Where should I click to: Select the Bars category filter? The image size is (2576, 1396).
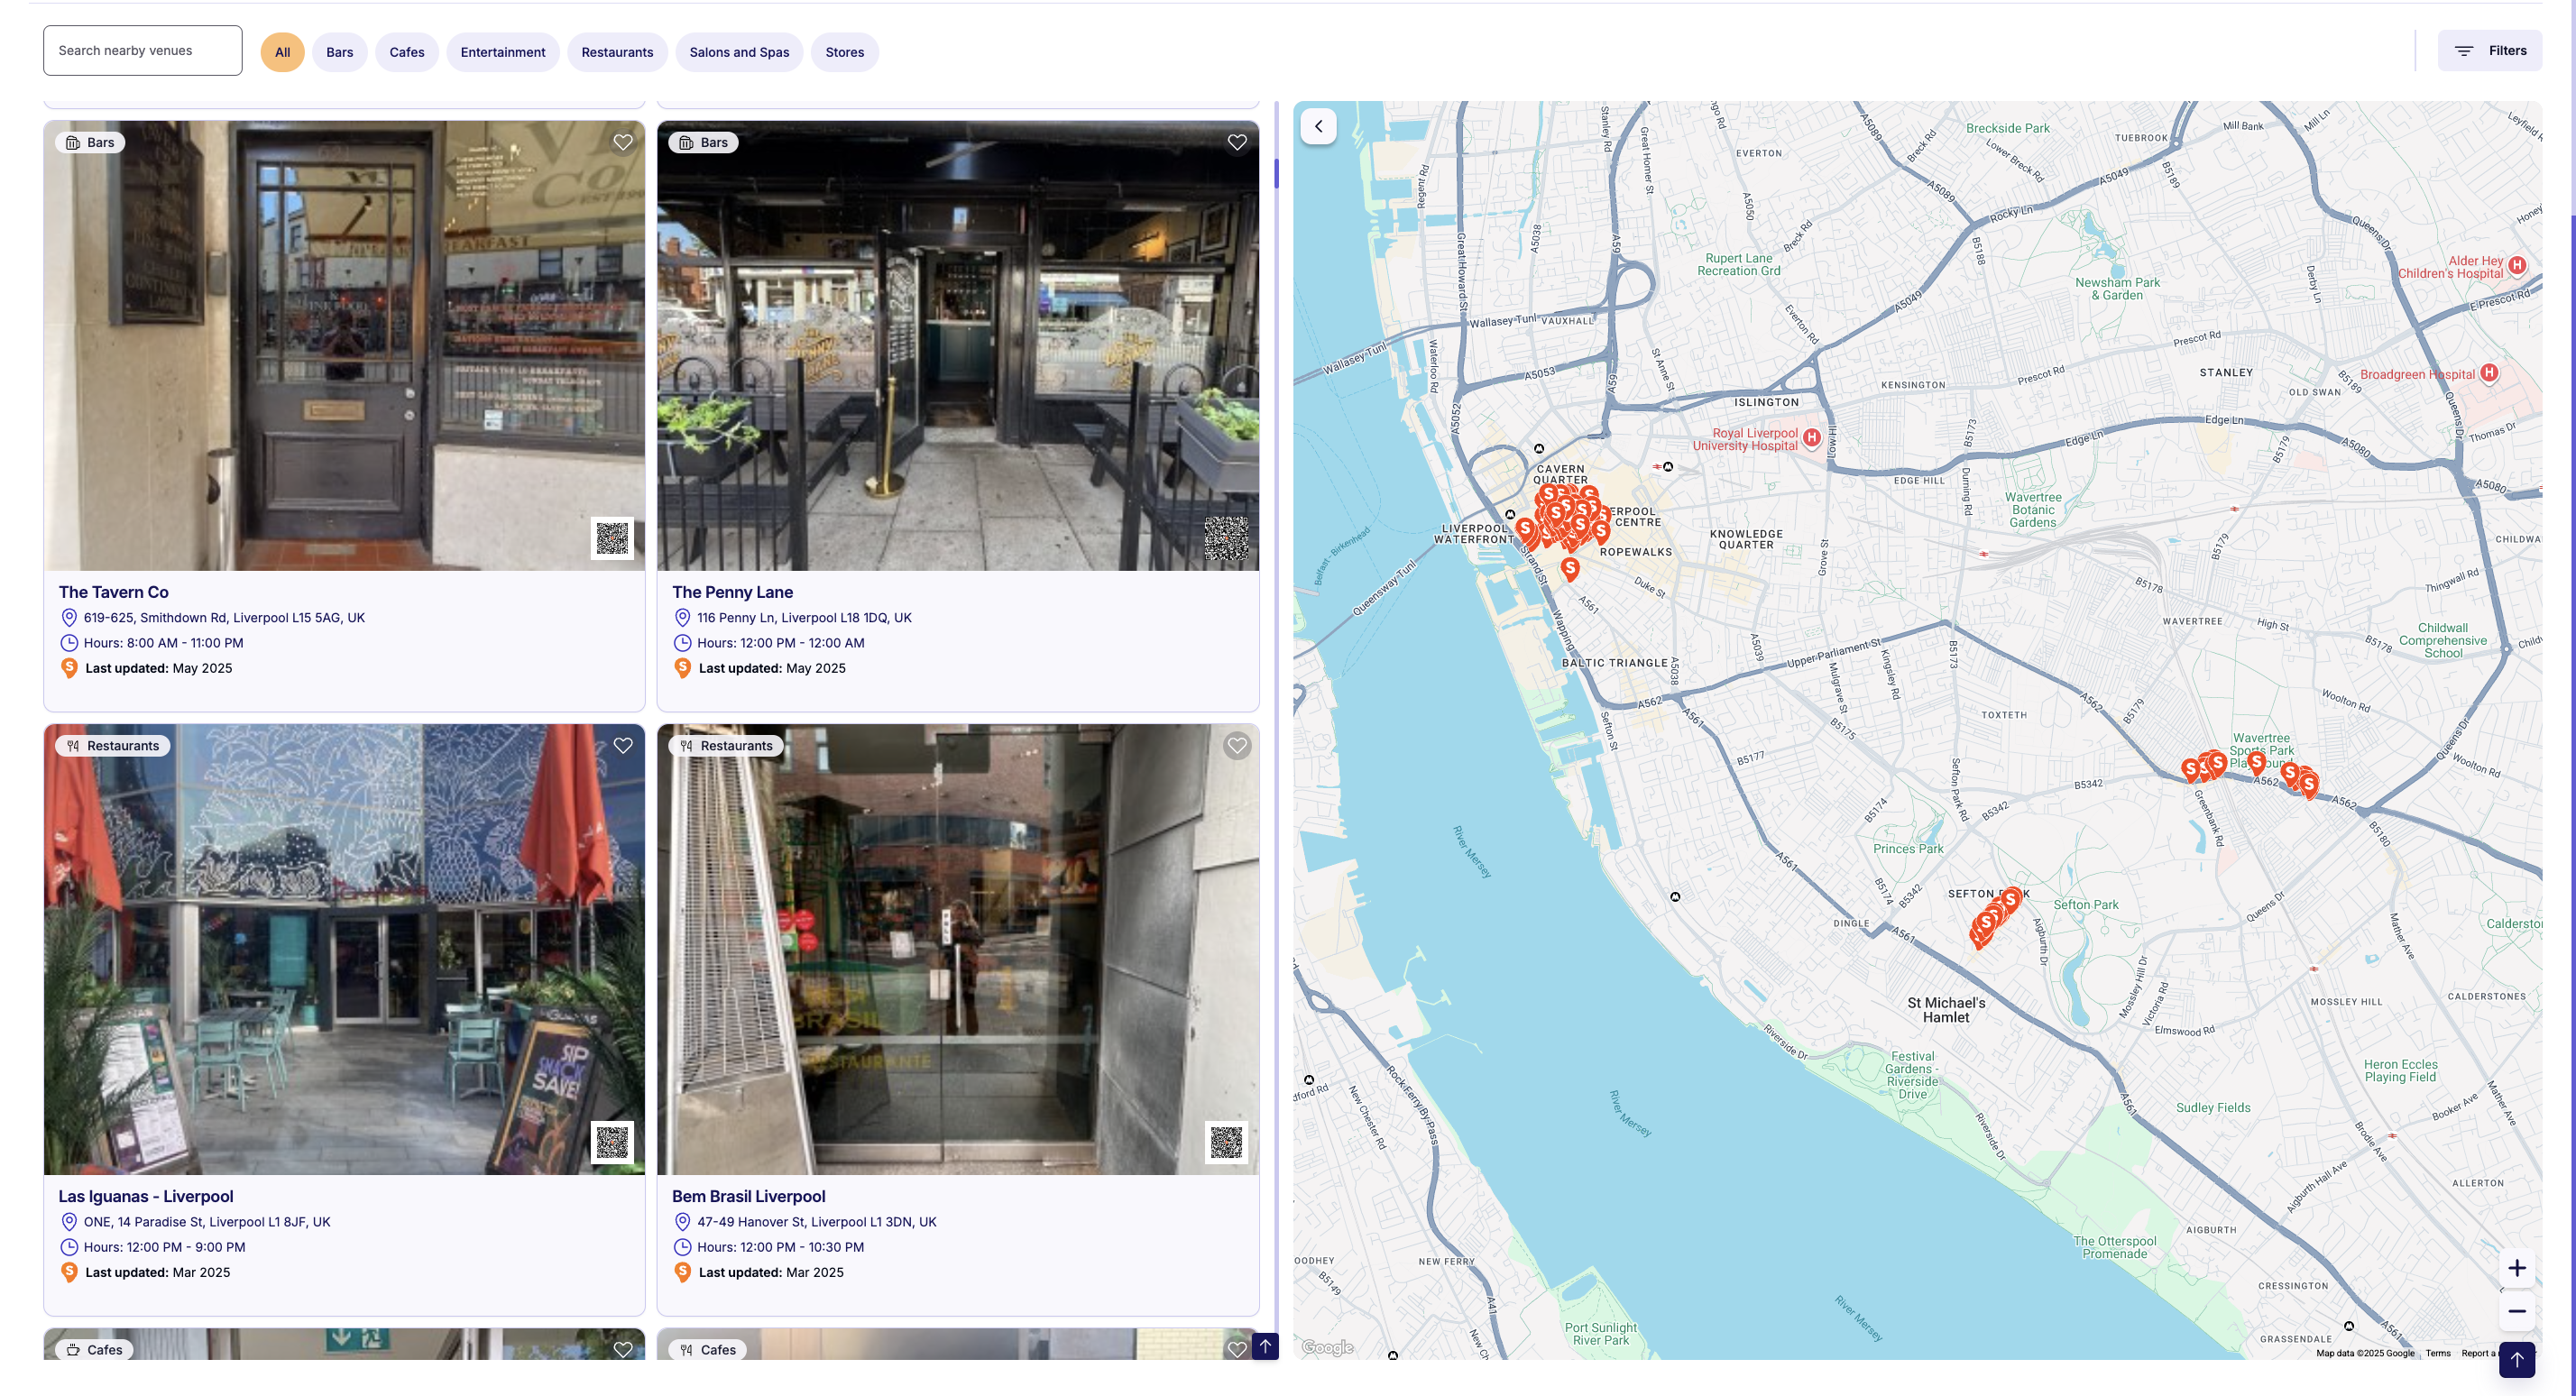point(339,52)
